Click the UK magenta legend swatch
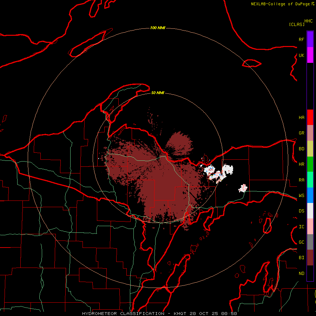This screenshot has height=316, width=316. pos(310,55)
